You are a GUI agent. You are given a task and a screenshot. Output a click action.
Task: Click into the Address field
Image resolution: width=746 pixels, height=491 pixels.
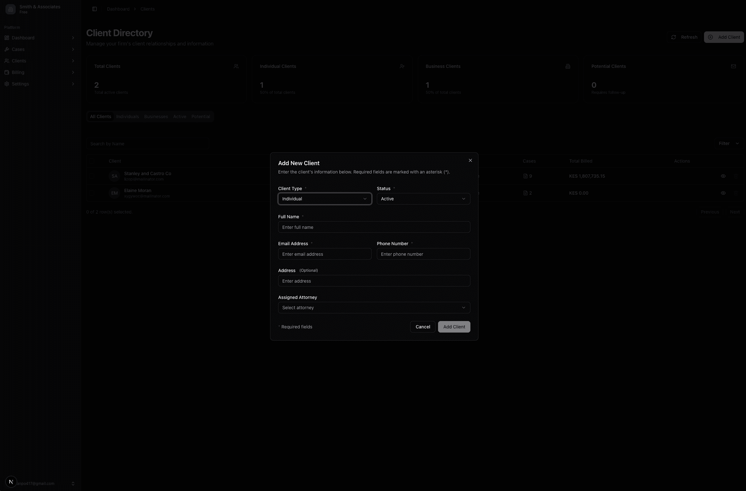click(x=374, y=281)
